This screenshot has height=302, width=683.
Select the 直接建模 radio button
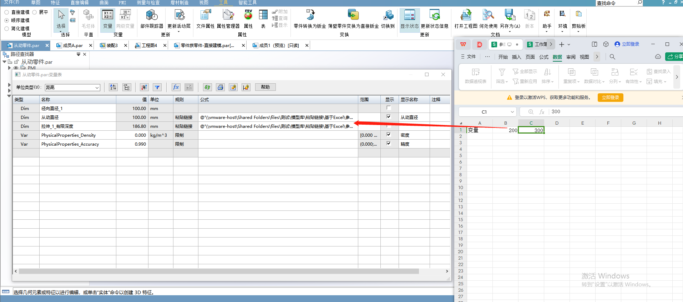tap(7, 12)
